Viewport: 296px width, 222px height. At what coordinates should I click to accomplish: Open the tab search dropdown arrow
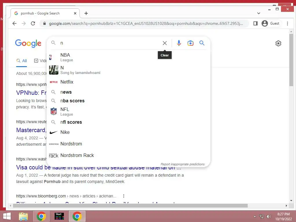tap(259, 13)
